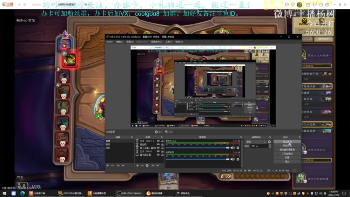Image resolution: width=350 pixels, height=197 pixels.
Task: Move scene down in Scenes panel
Action: coord(123,165)
